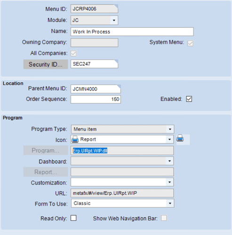This screenshot has width=232, height=235.
Task: Click the Security ID... button
Action: tap(46, 64)
